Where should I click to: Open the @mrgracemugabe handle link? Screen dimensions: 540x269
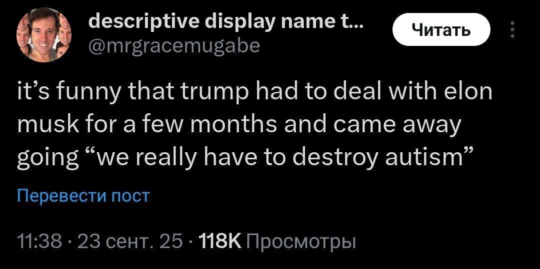click(173, 46)
